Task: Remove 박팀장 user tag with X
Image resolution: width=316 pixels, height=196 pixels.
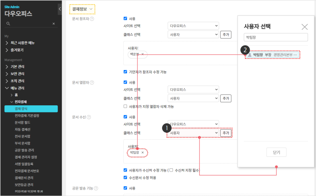Action: 142,153
